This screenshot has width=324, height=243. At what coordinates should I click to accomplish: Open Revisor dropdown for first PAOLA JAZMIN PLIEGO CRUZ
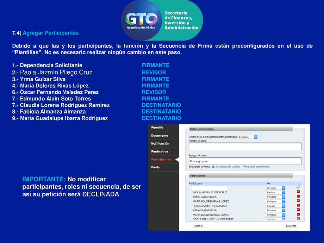pos(275,192)
